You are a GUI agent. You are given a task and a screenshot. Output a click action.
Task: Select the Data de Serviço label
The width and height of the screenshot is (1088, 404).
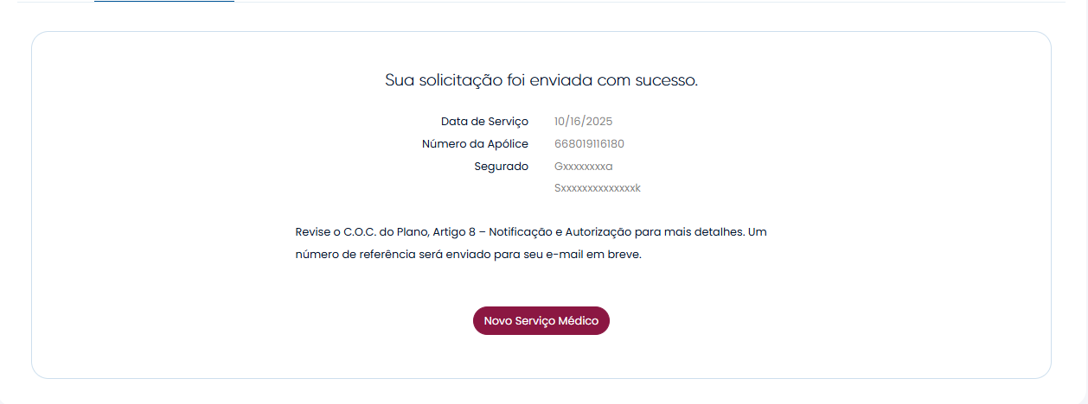(x=484, y=122)
